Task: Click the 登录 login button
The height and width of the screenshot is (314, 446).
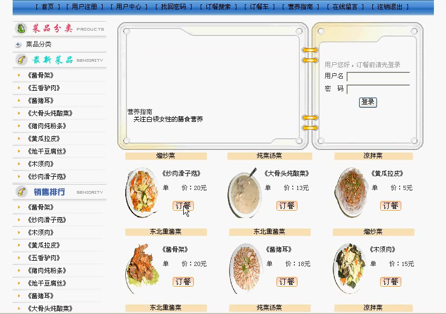Action: [368, 102]
